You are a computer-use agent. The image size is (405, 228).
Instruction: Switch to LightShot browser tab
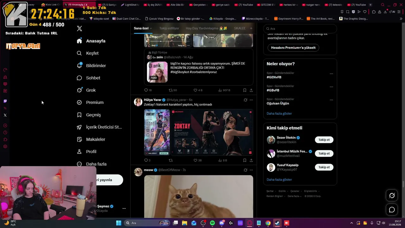pyautogui.click(x=130, y=5)
